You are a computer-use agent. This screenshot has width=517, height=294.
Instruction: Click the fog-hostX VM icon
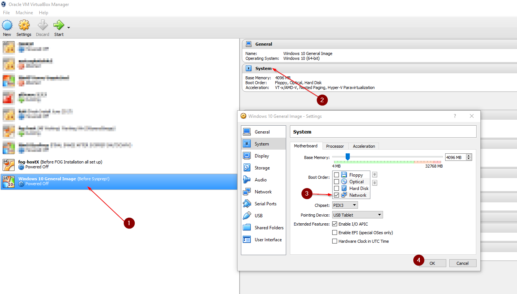[9, 165]
